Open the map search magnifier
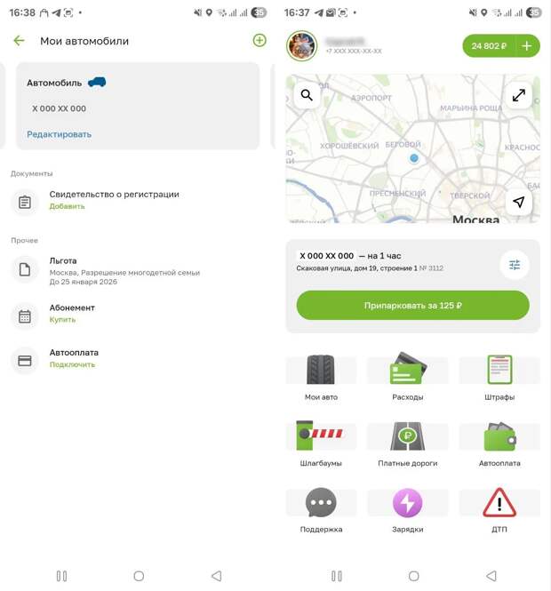 pyautogui.click(x=307, y=95)
